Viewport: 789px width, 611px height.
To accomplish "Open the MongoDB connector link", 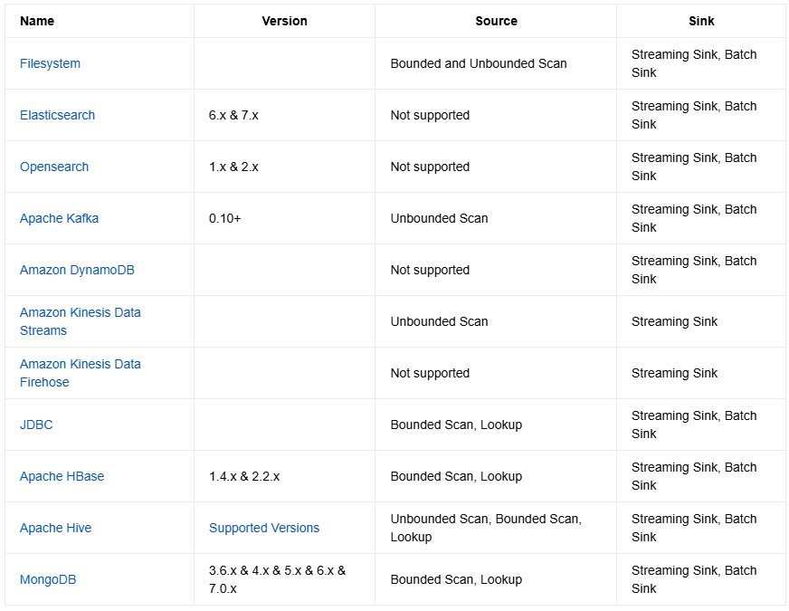I will (x=48, y=579).
